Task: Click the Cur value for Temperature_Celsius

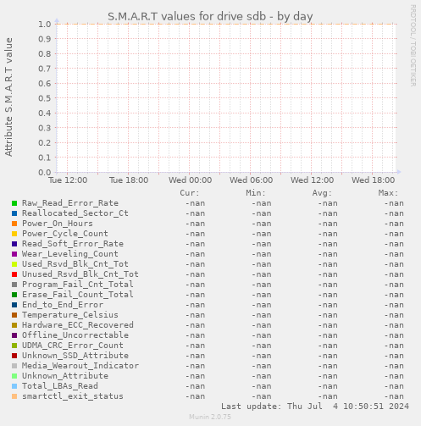Action: (195, 315)
